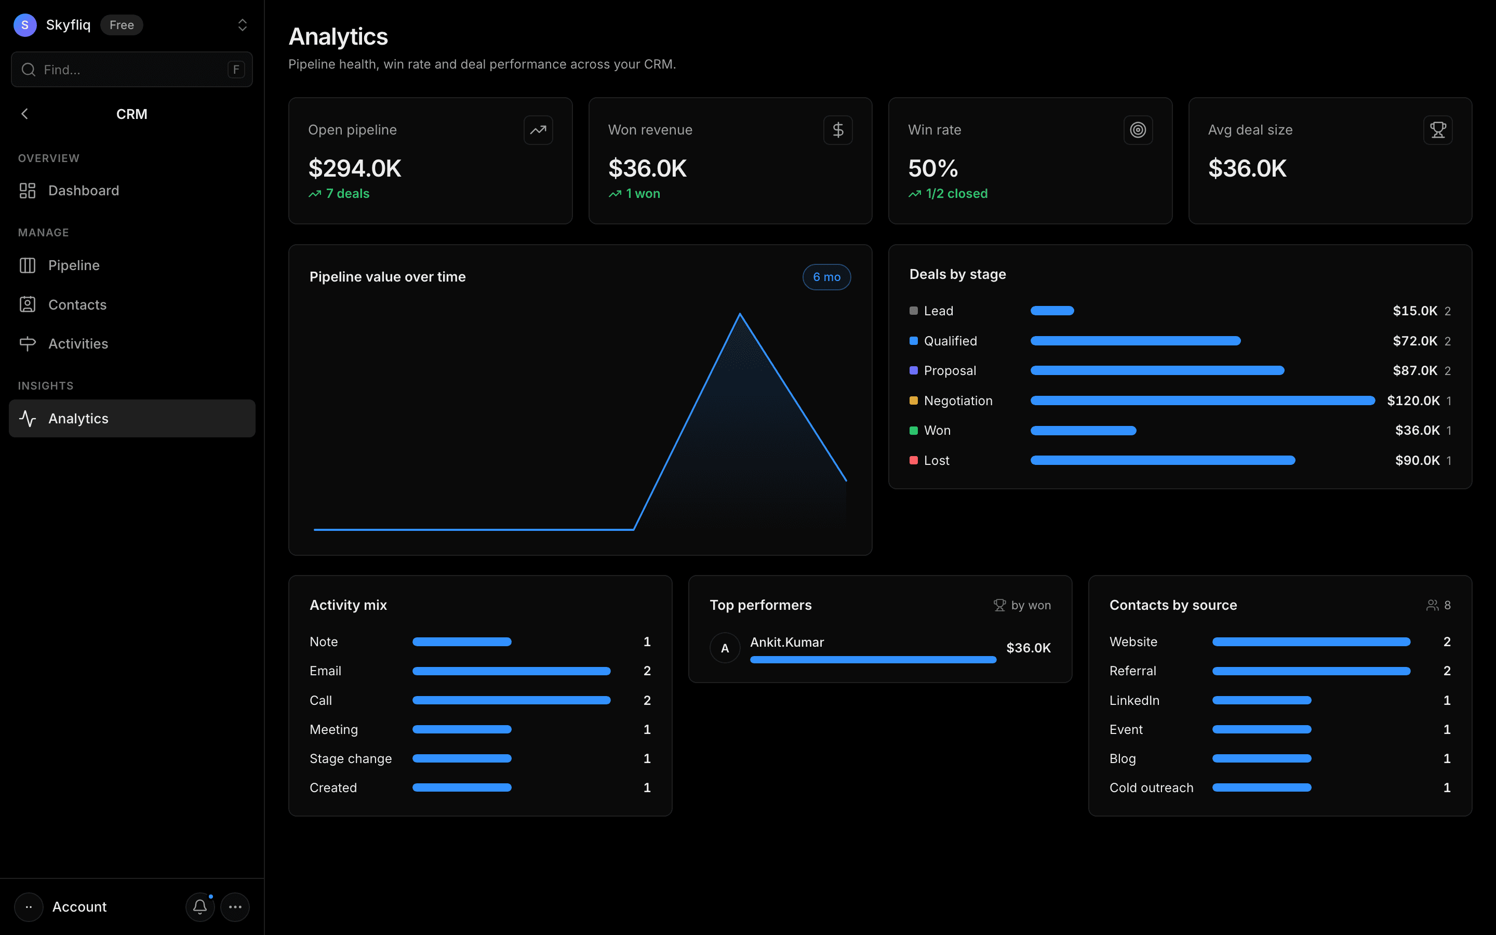Open the Activities section
Viewport: 1496px width, 935px height.
(x=131, y=343)
